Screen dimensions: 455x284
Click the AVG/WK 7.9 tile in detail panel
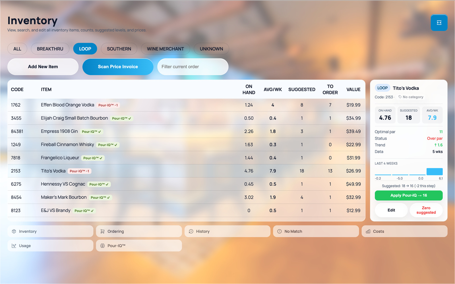432,115
